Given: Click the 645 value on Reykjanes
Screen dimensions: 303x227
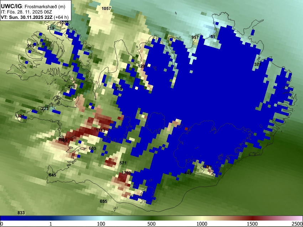Looking at the screenshot, I should click(52, 175).
